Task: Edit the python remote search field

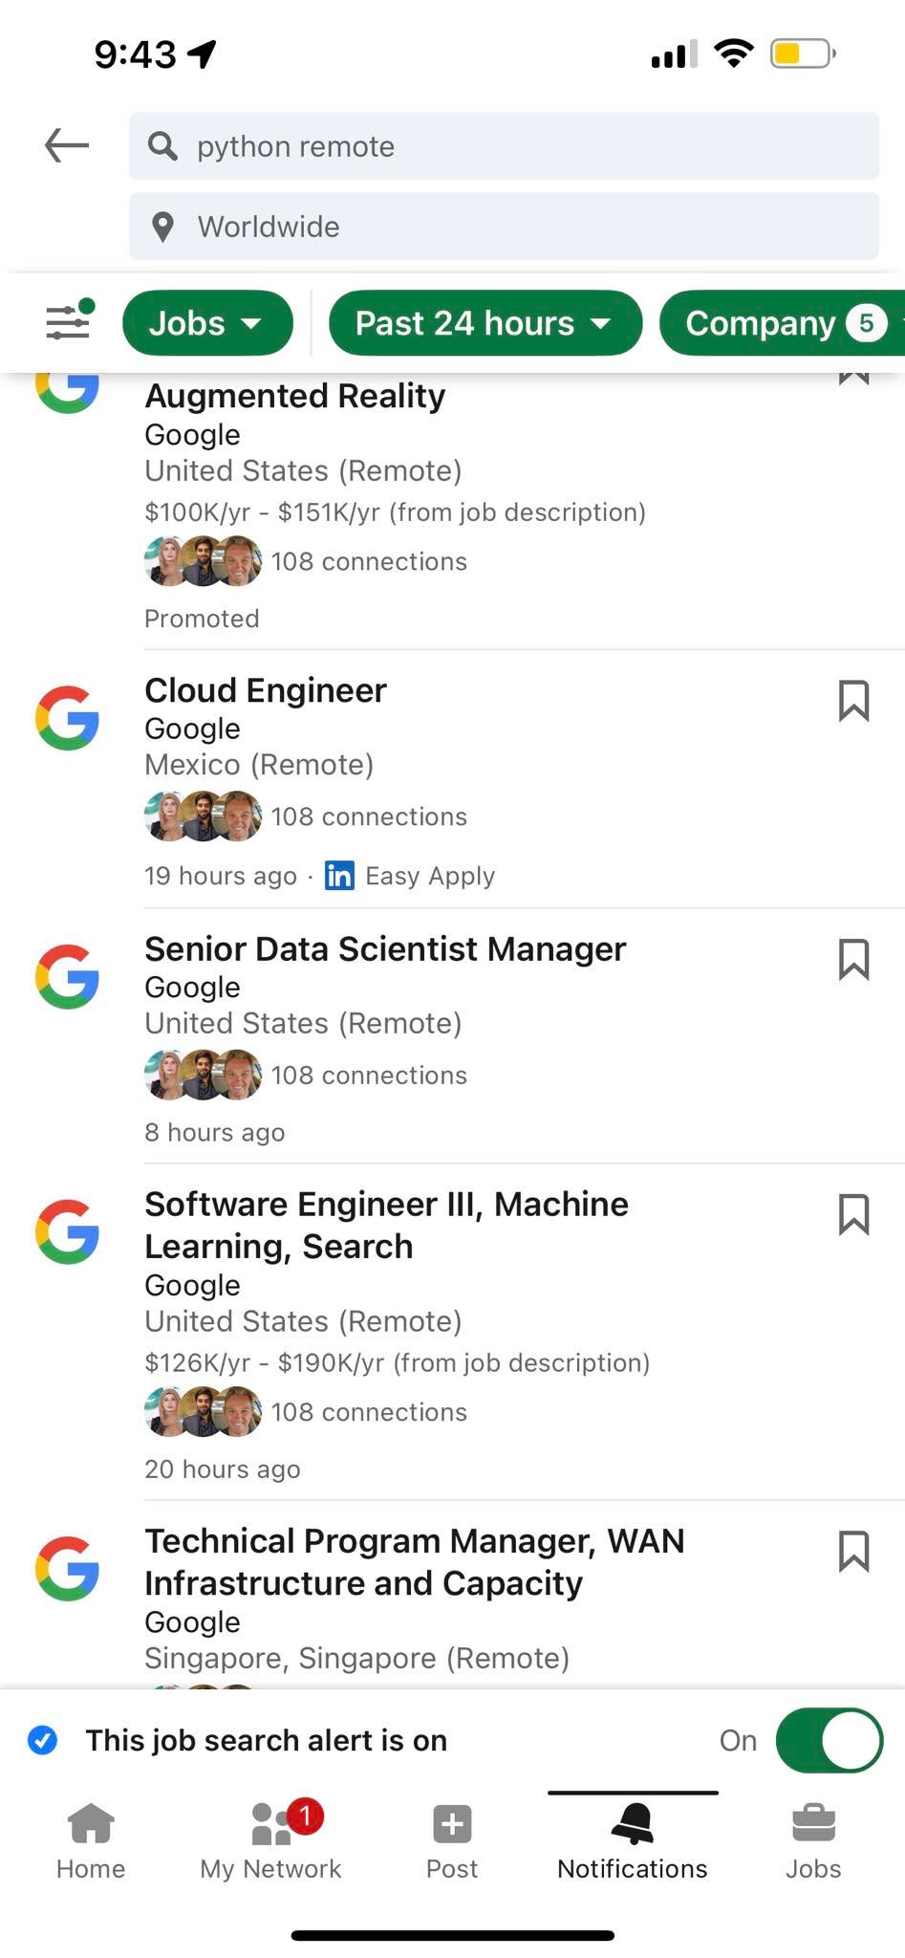Action: coord(504,146)
